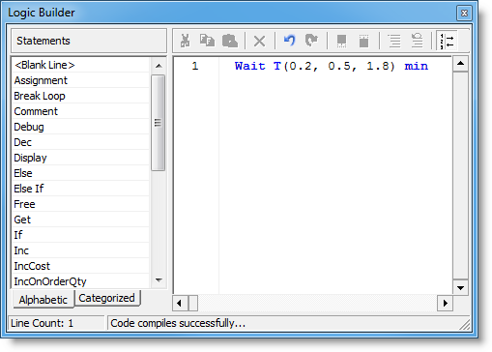492x352 pixels.
Task: Select the Break Loop statement
Action: coord(81,96)
